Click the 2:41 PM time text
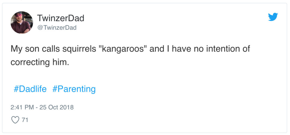The image size is (290, 135). [x=22, y=107]
